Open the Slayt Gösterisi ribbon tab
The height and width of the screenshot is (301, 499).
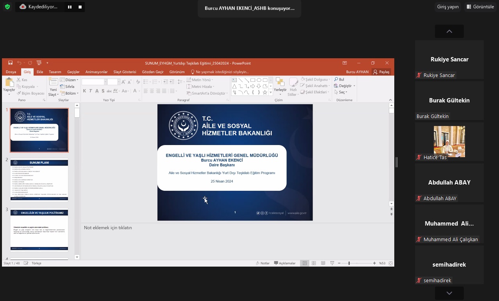[x=125, y=72]
